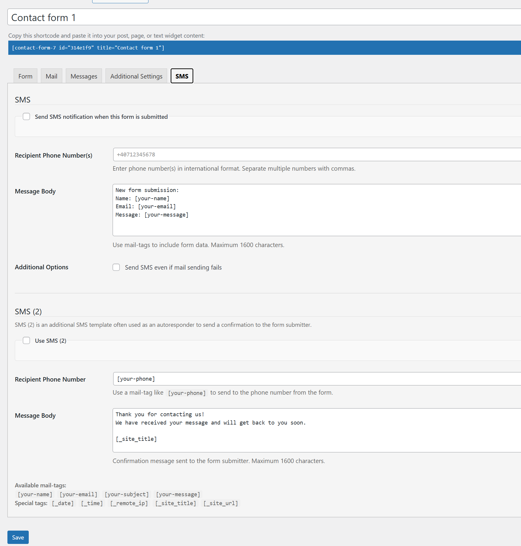Select the Messages tab
Screen dimensions: 521x546
tap(84, 76)
